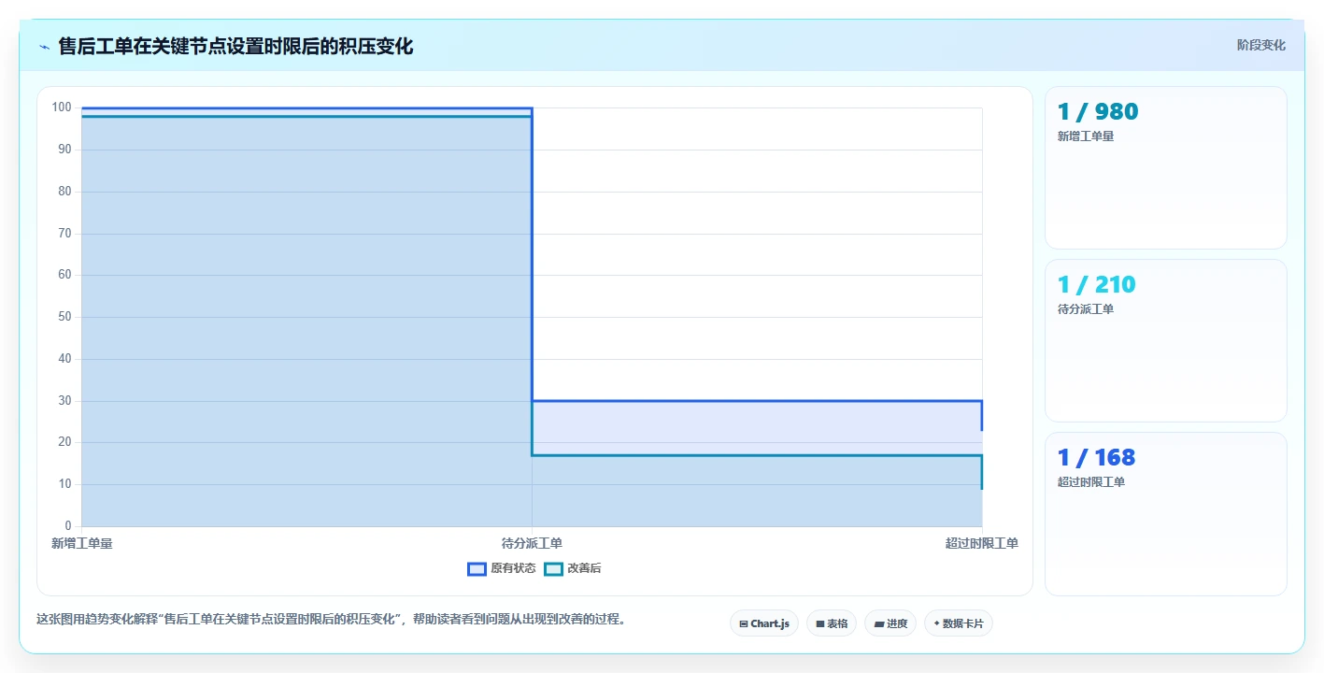The height and width of the screenshot is (673, 1324).
Task: Toggle the 改善后 legend swatch
Action: coord(553,568)
